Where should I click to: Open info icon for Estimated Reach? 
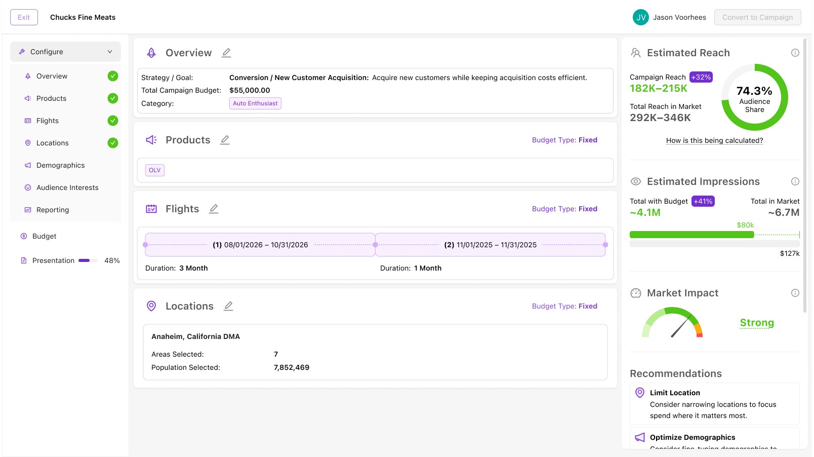(795, 53)
